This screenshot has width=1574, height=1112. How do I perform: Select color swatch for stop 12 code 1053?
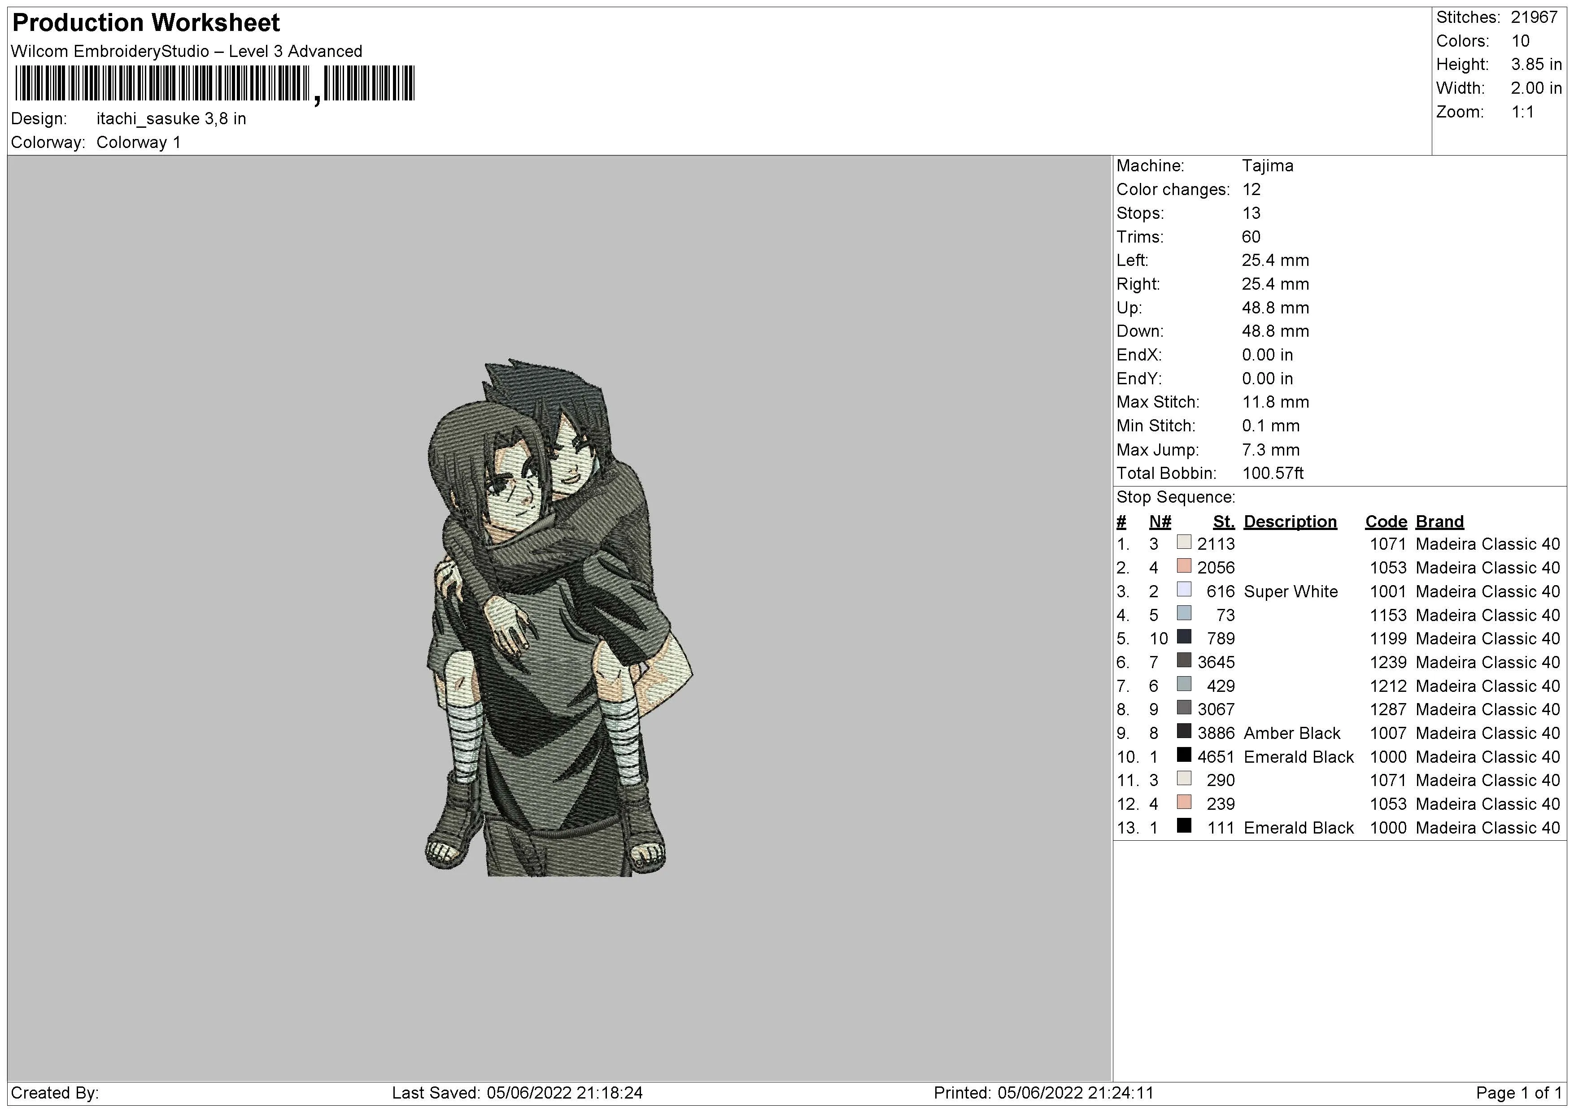coord(1184,802)
